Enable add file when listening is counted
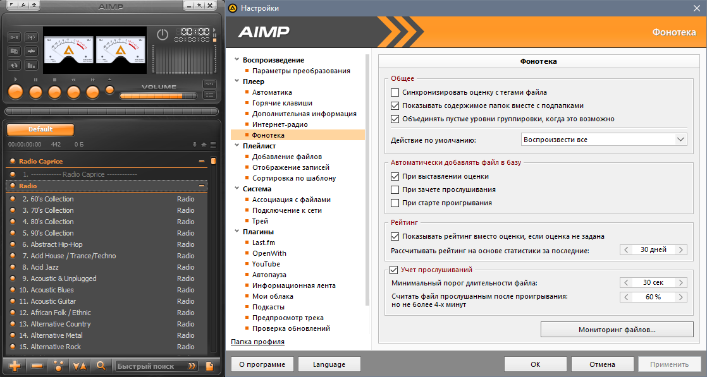 click(395, 189)
